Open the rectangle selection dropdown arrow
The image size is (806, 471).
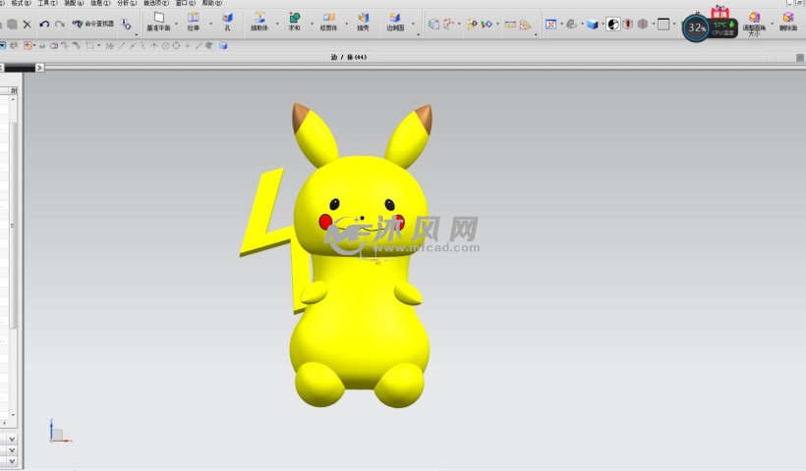point(98,46)
